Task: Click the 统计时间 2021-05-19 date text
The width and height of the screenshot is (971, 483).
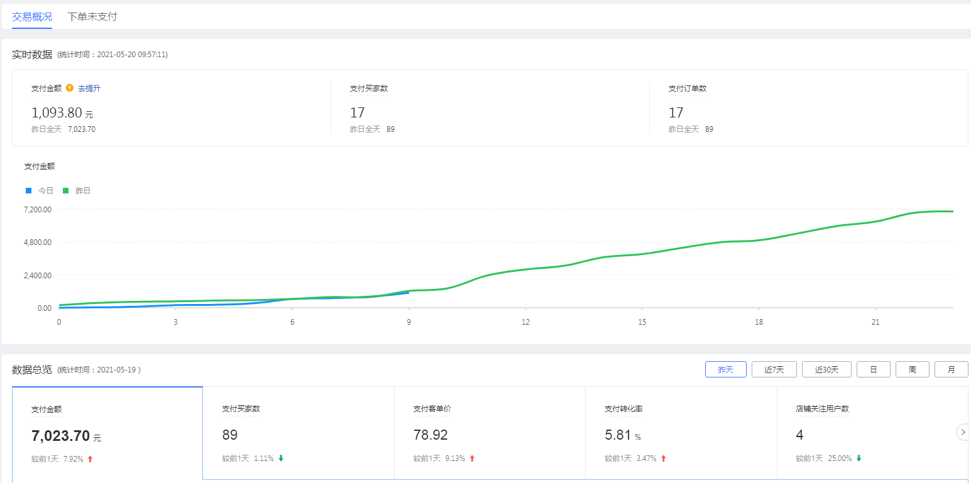Action: point(99,370)
